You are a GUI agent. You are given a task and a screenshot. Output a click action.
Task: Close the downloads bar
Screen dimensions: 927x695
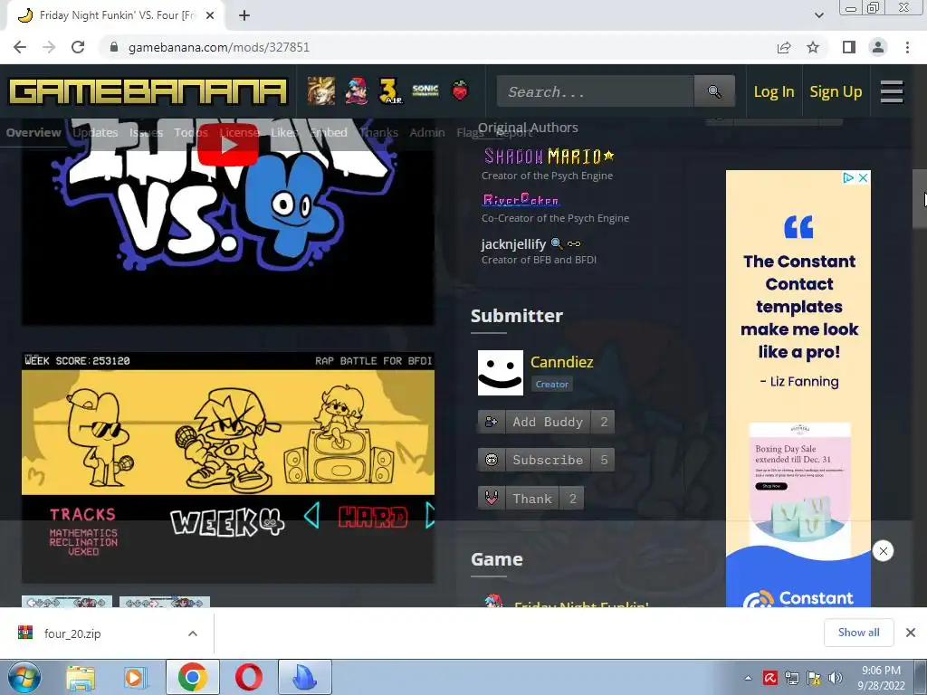click(x=911, y=633)
